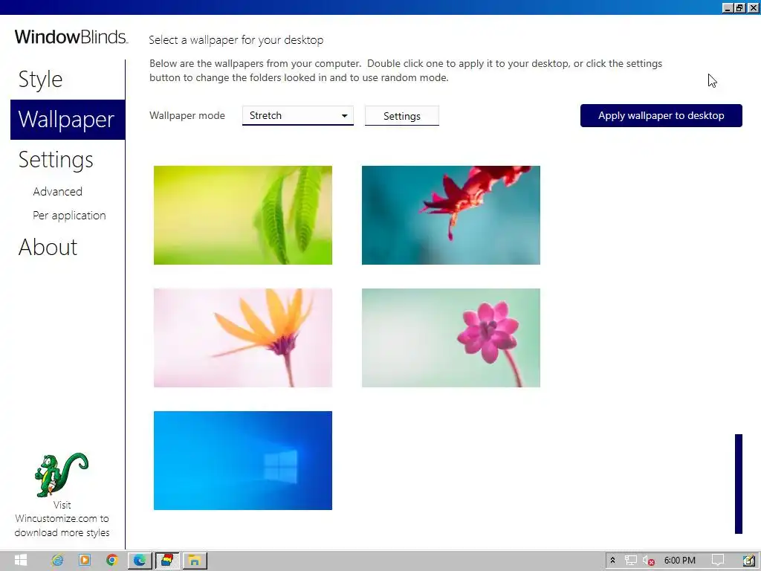The height and width of the screenshot is (571, 761).
Task: Select the Wallpaper section in sidebar
Action: click(68, 120)
